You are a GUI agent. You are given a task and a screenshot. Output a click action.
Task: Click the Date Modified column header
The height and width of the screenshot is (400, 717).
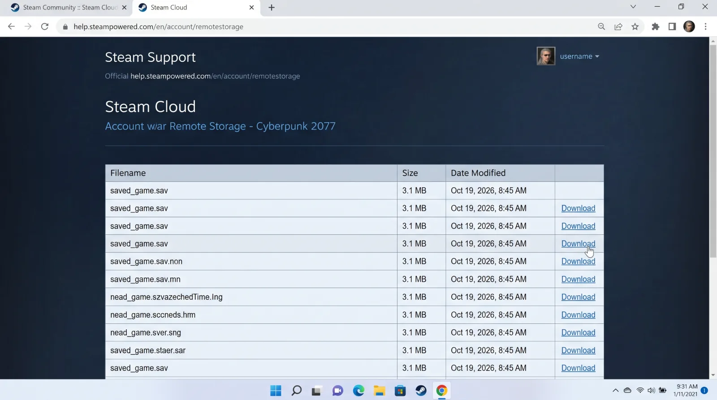[500, 173]
